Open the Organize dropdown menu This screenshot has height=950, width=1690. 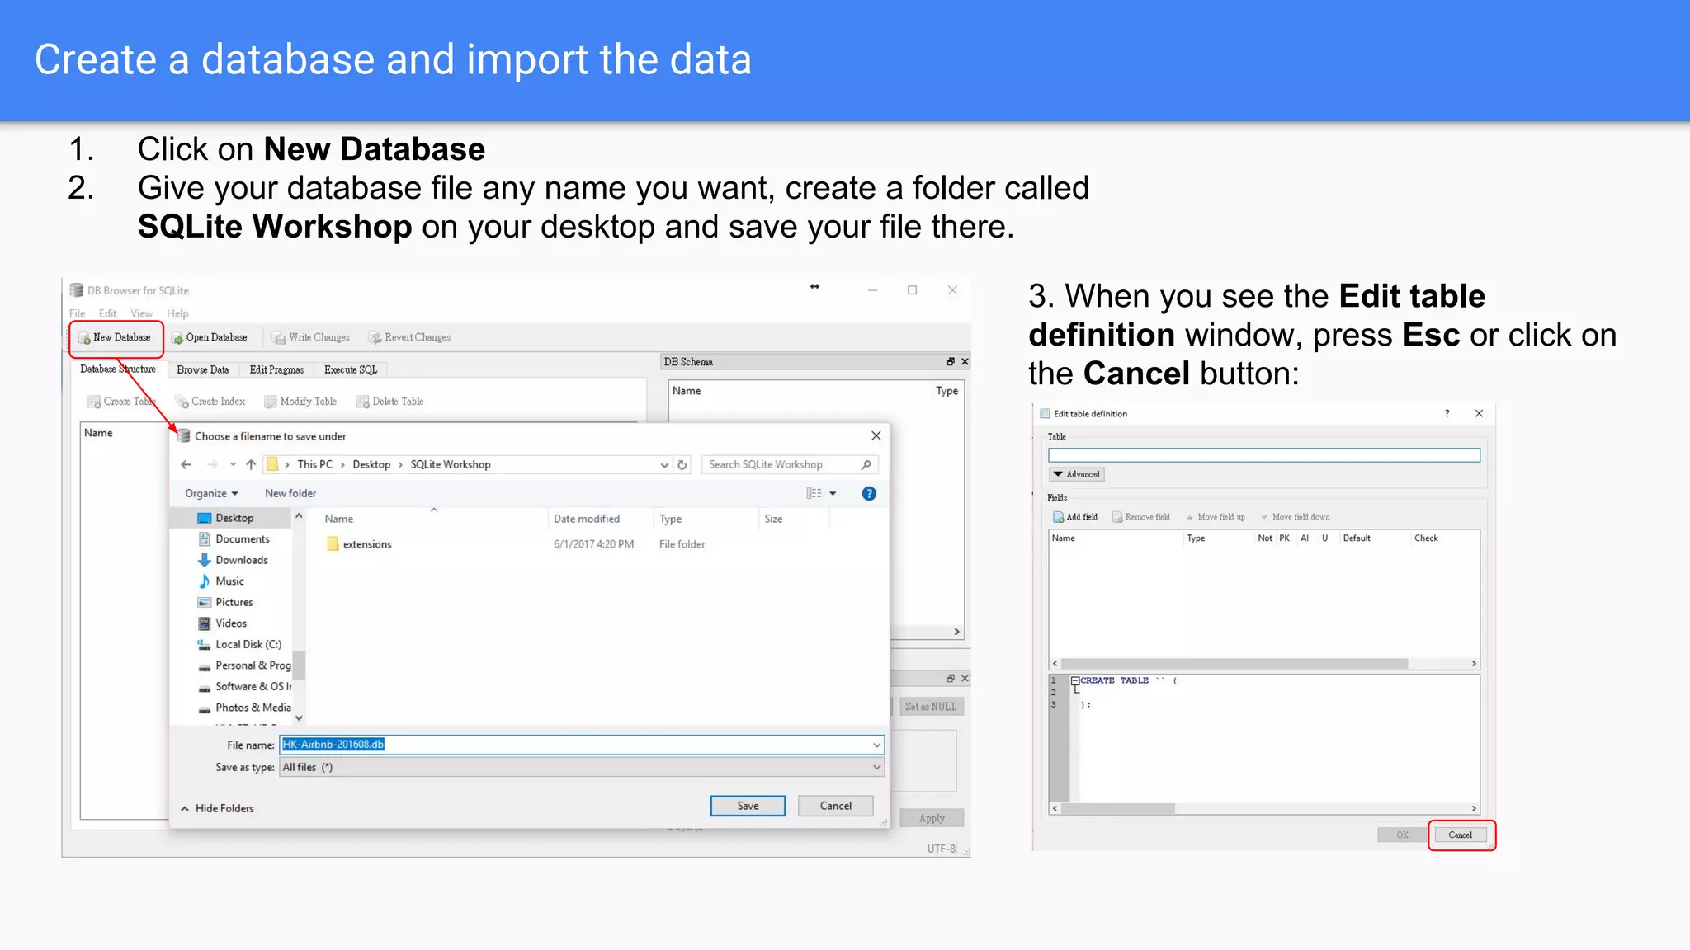point(211,493)
